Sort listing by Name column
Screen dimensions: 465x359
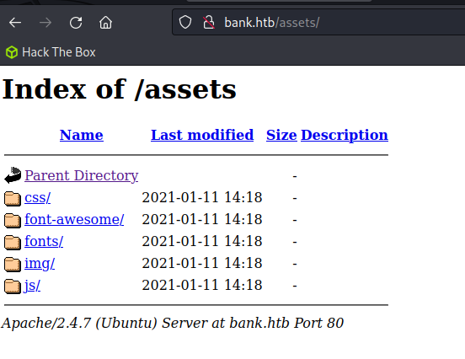click(x=82, y=135)
